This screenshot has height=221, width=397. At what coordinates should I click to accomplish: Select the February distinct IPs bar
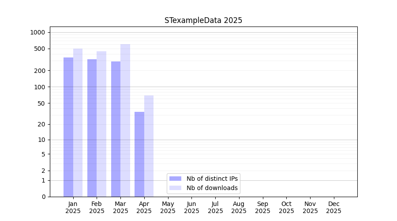[x=92, y=128]
